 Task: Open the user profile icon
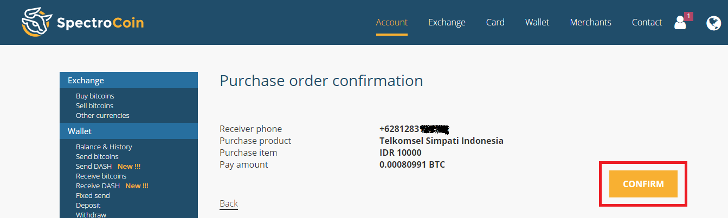[679, 23]
